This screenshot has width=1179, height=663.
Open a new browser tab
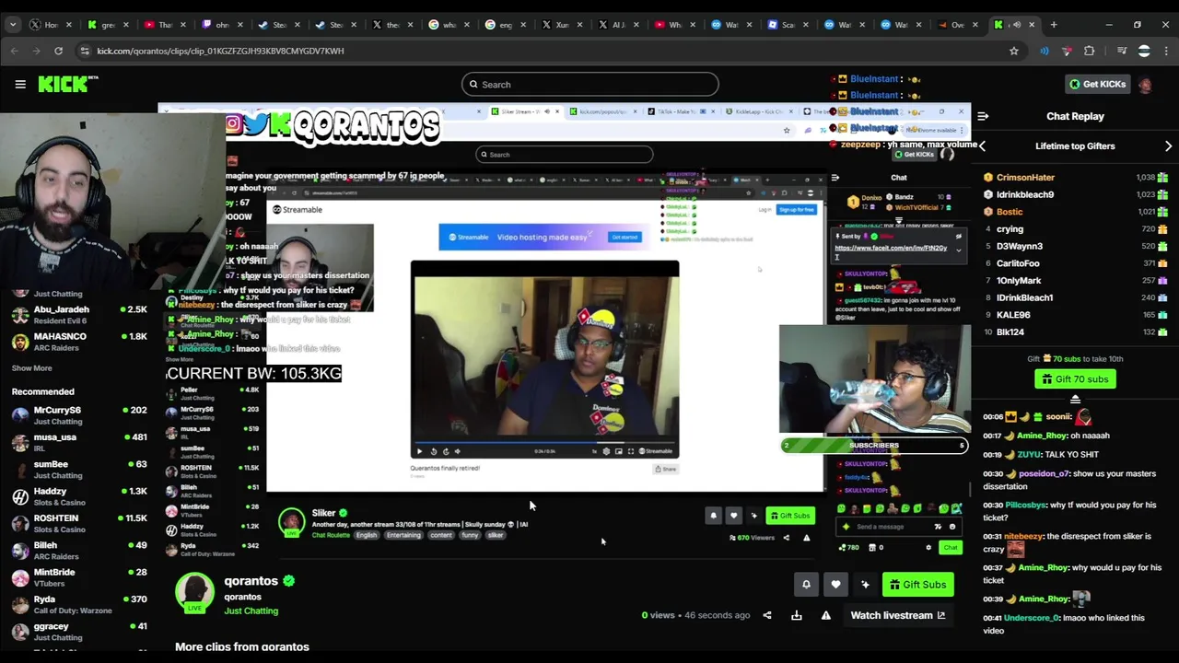tap(1054, 25)
